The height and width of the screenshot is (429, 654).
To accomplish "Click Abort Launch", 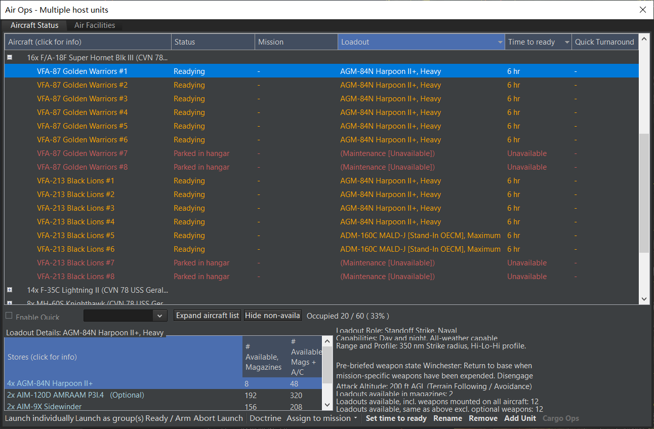I will [x=219, y=418].
